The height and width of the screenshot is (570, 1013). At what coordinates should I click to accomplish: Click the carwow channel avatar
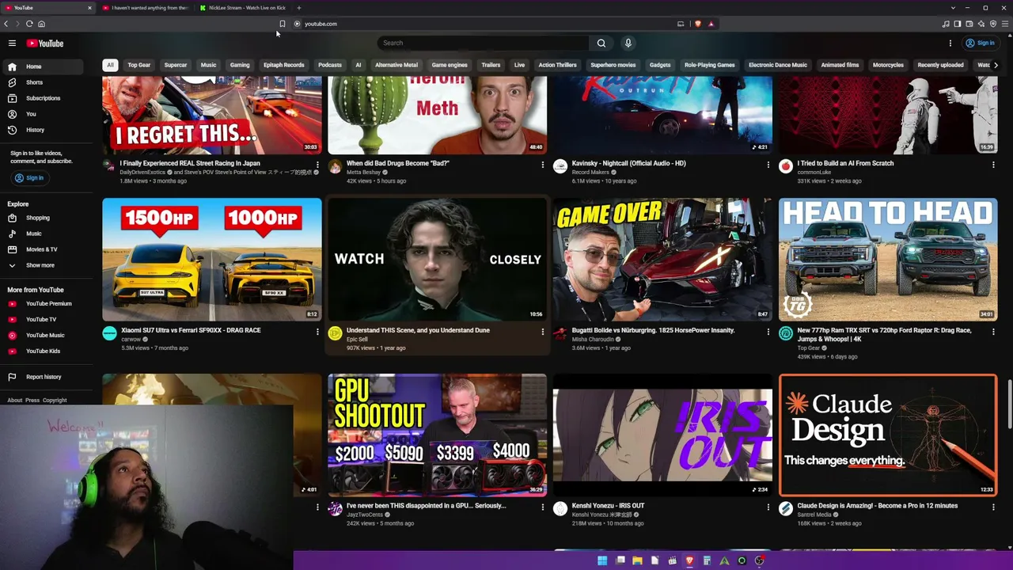coord(109,333)
